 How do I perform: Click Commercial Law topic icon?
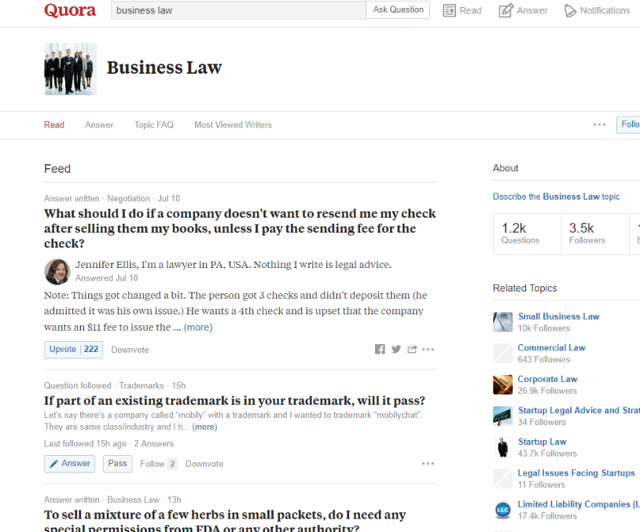[x=503, y=354]
